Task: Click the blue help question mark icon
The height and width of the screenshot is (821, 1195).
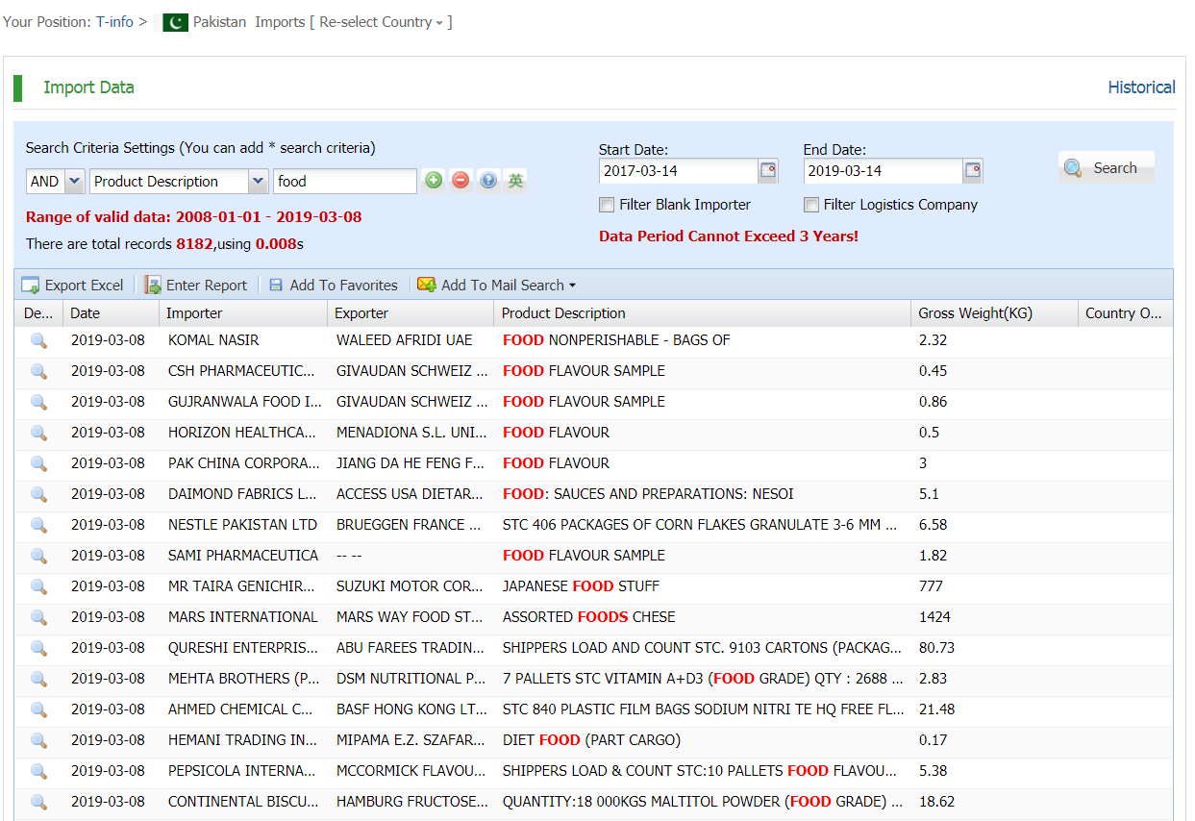Action: pyautogui.click(x=488, y=181)
